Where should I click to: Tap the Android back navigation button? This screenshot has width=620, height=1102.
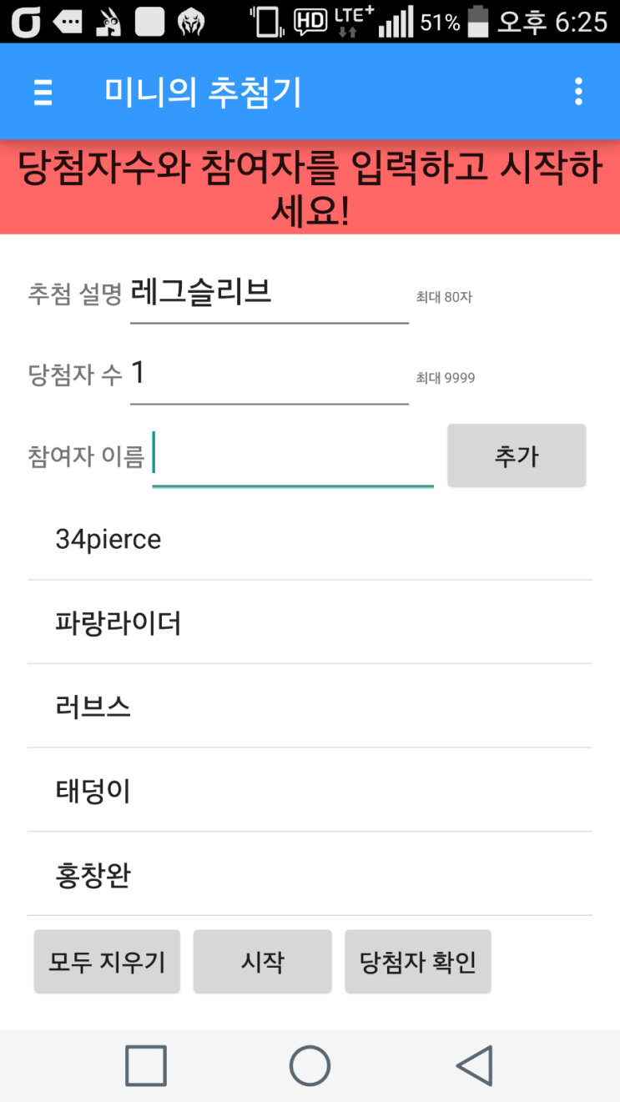[x=475, y=1065]
